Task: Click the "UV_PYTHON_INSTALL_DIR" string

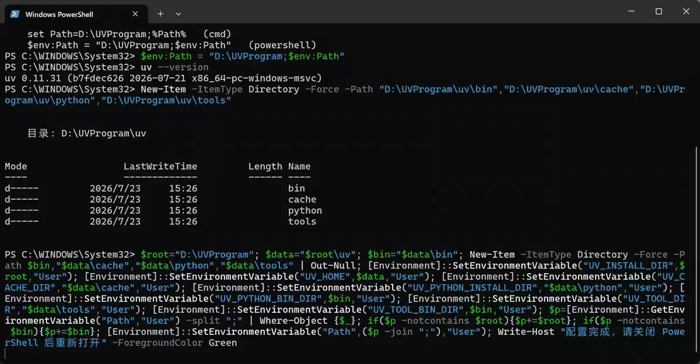Action: click(x=473, y=288)
